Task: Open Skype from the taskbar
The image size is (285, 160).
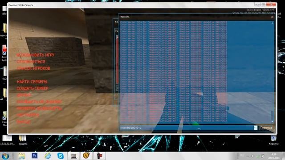Action: (61, 156)
